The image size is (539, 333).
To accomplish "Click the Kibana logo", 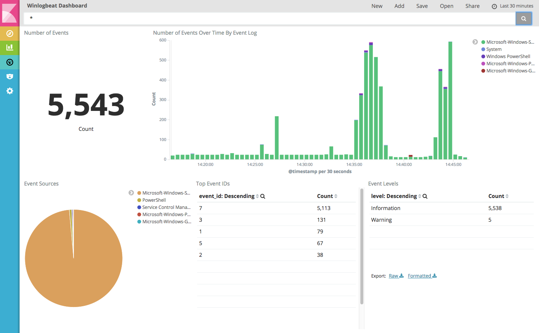I will (x=10, y=12).
